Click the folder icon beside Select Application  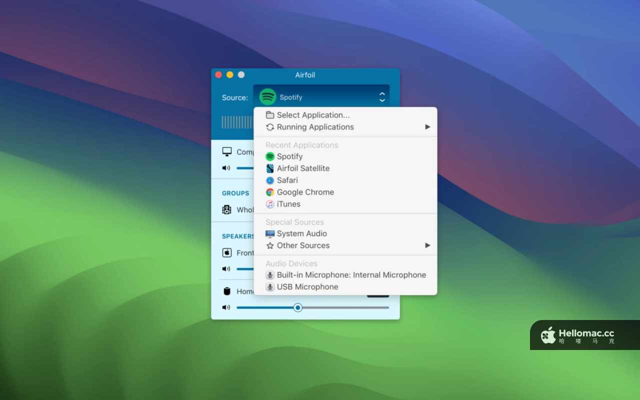270,115
